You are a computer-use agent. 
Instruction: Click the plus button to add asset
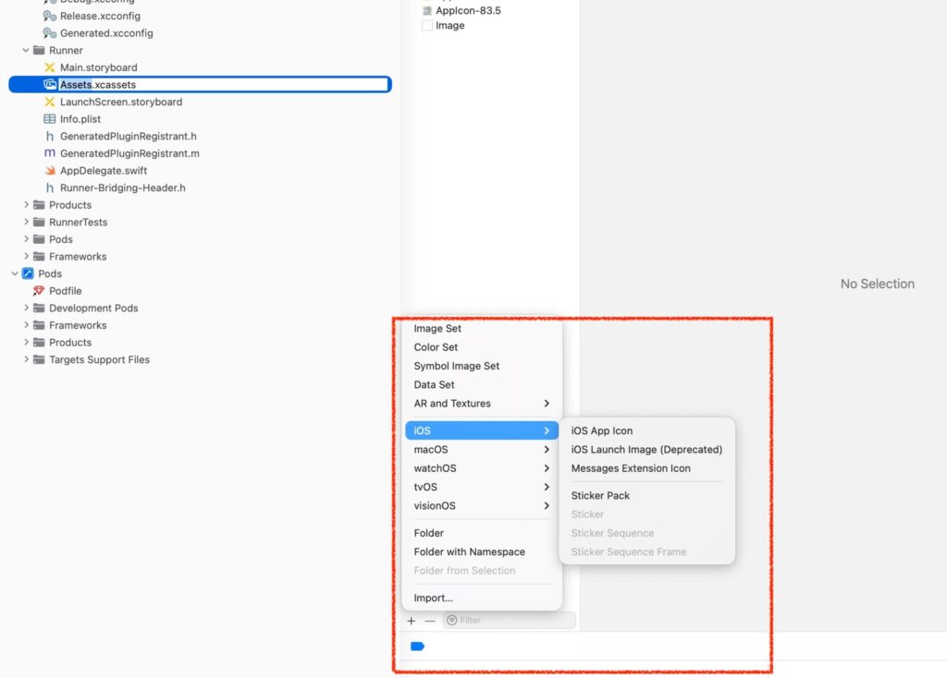[412, 621]
